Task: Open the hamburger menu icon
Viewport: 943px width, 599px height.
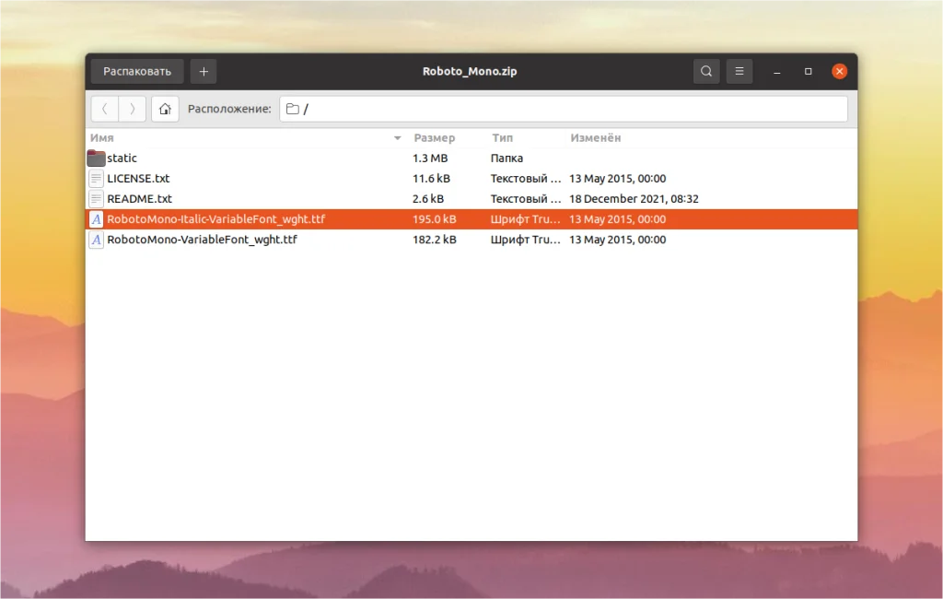Action: (739, 71)
